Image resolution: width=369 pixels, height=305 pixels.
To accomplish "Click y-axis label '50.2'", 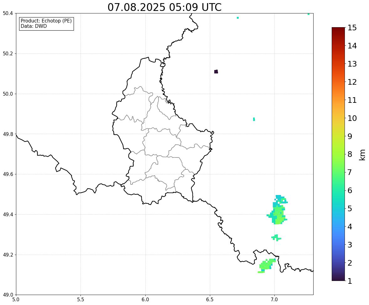I will click(x=8, y=53).
